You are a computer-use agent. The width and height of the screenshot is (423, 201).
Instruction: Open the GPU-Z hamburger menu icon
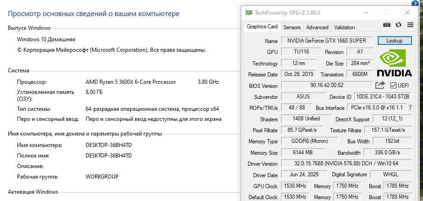coord(410,25)
